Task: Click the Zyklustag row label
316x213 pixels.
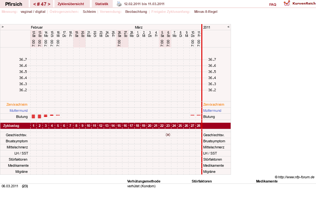Action: tap(11, 126)
